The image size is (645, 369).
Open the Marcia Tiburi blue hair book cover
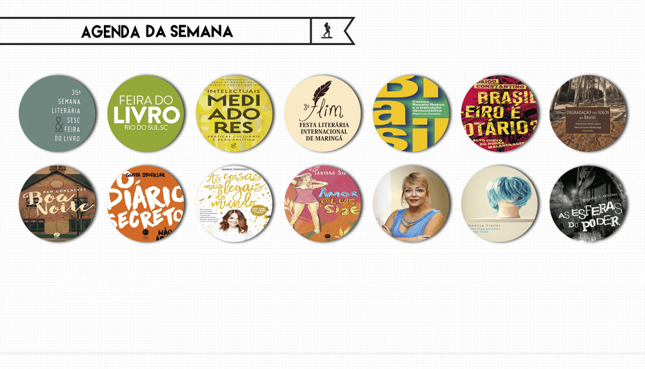(499, 204)
